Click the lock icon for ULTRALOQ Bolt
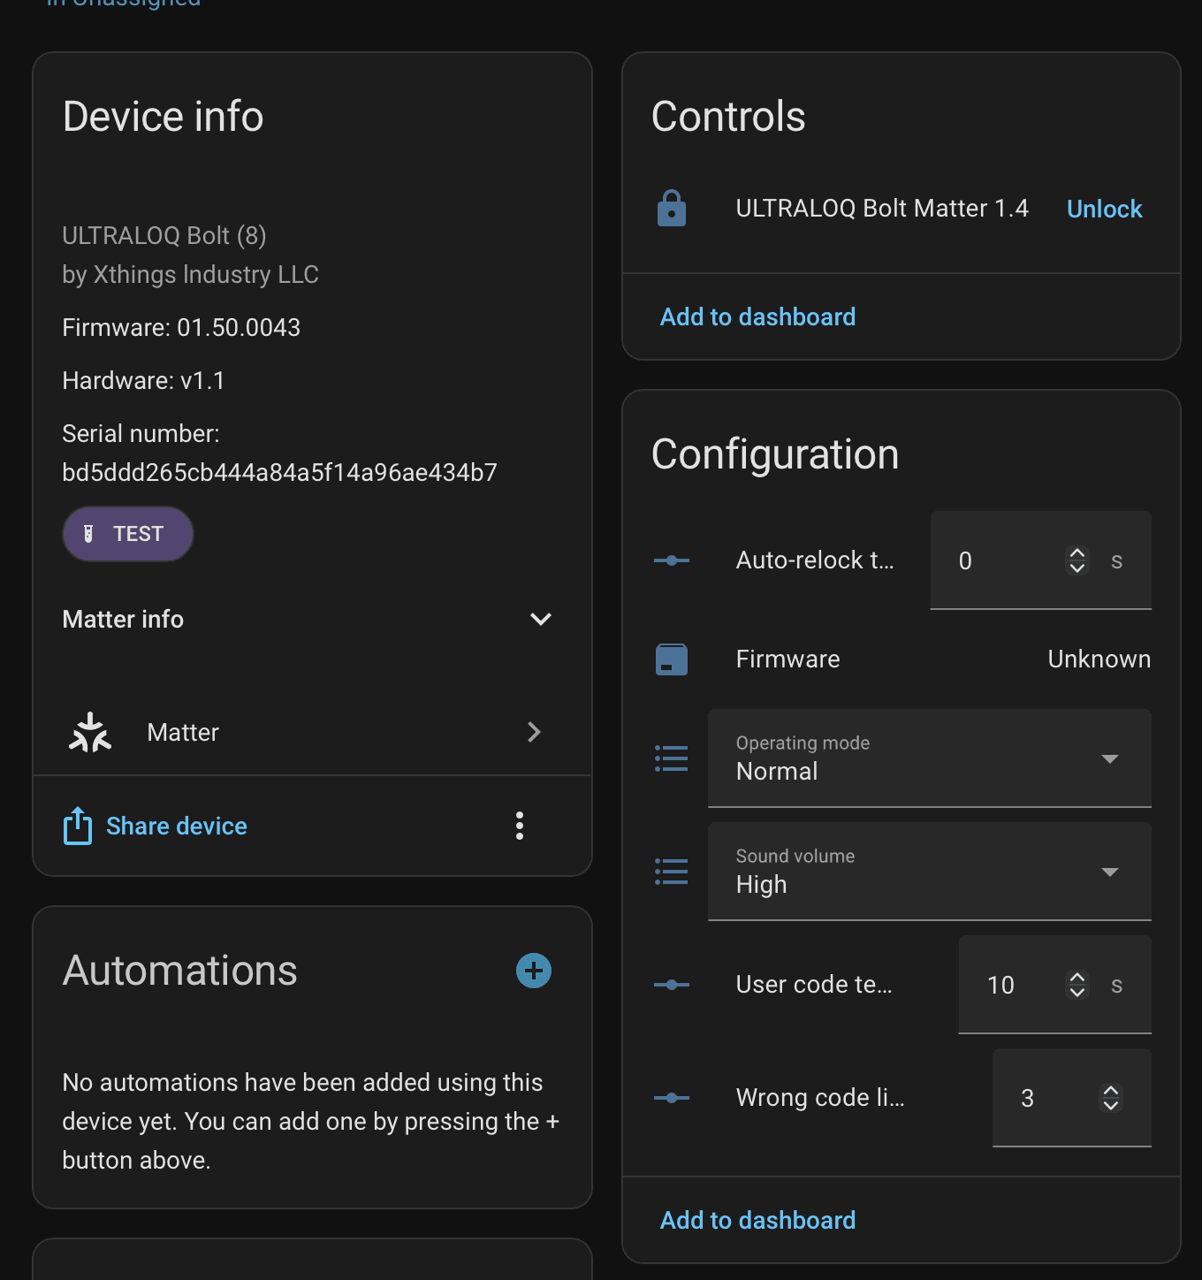Viewport: 1202px width, 1280px height. point(671,209)
